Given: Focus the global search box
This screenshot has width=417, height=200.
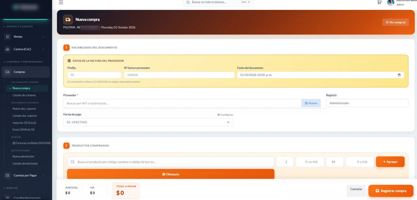Looking at the screenshot, I should tap(219, 2).
